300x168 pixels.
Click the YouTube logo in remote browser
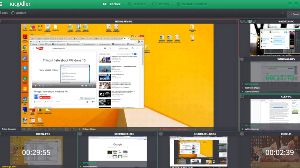pos(39,48)
